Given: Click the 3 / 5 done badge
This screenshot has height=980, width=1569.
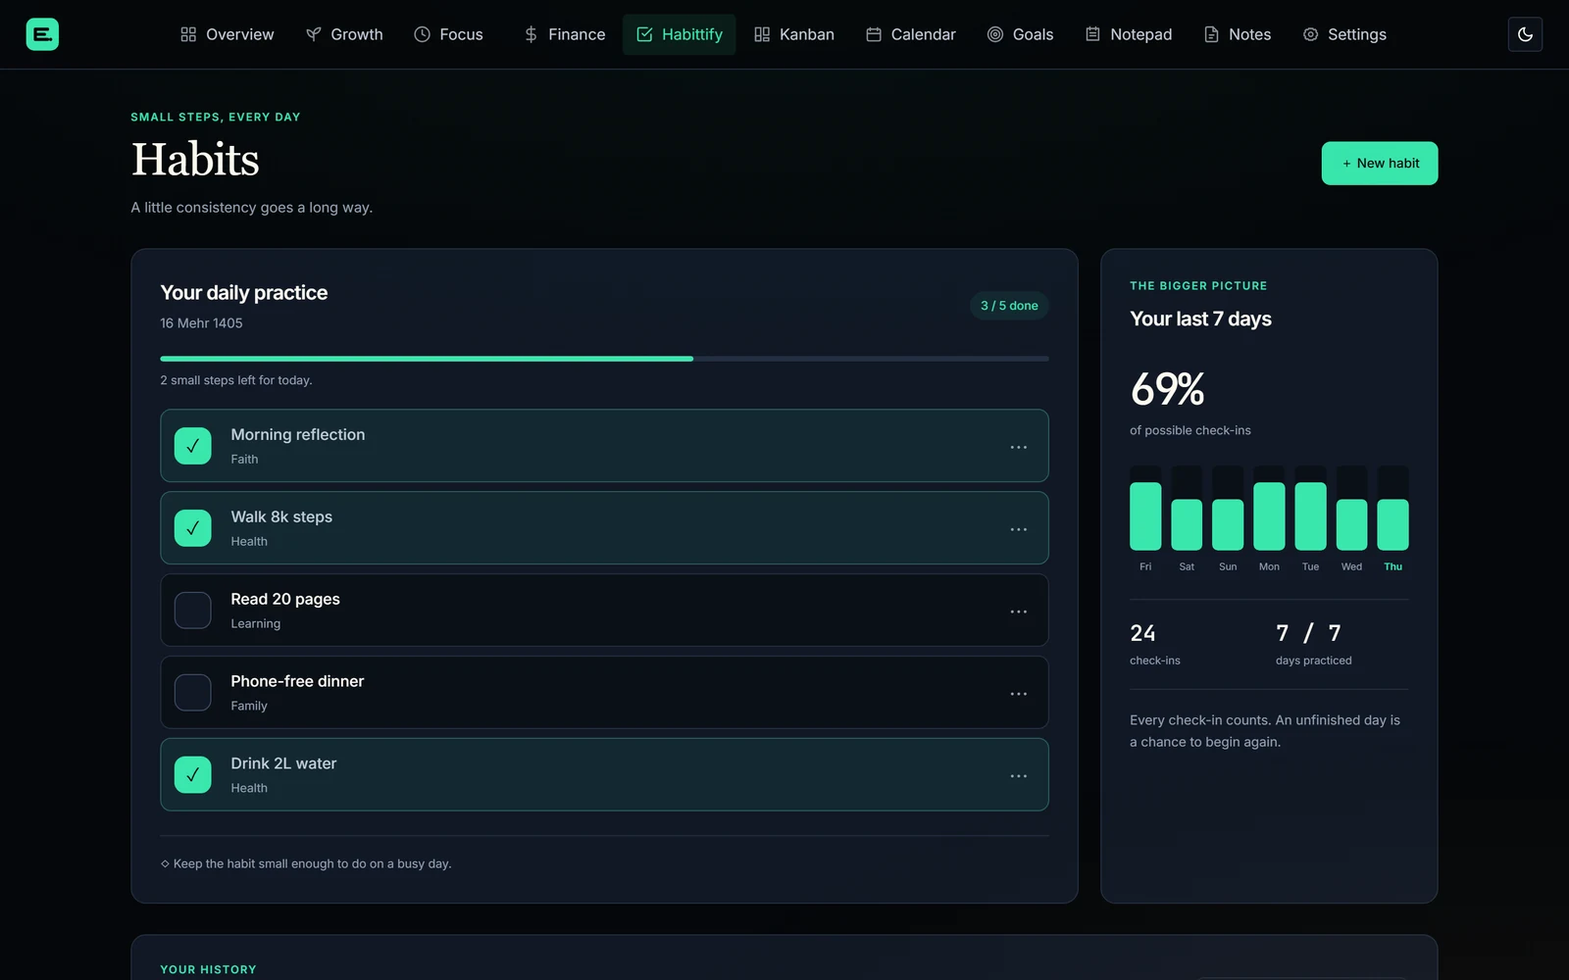Looking at the screenshot, I should pyautogui.click(x=1009, y=306).
